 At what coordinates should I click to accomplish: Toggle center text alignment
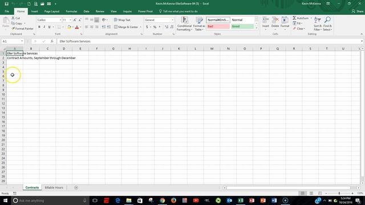point(92,27)
